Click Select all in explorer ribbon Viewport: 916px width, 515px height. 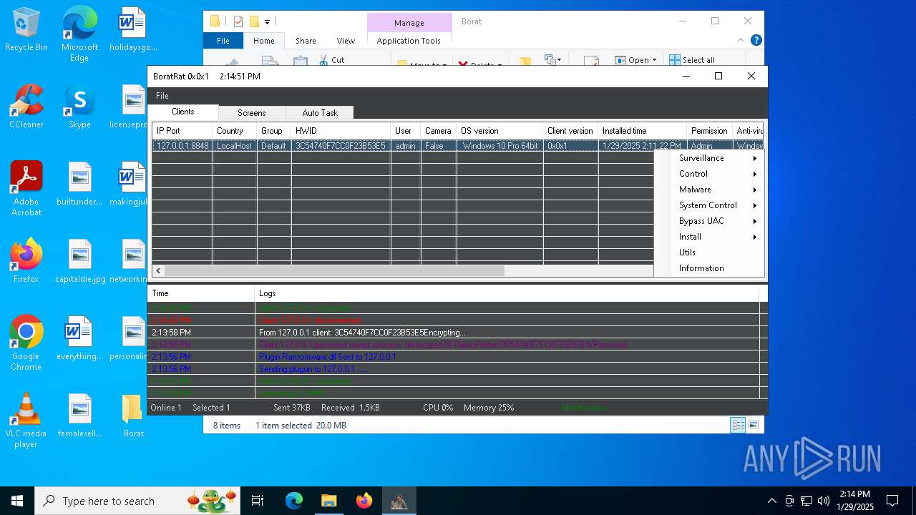(692, 60)
